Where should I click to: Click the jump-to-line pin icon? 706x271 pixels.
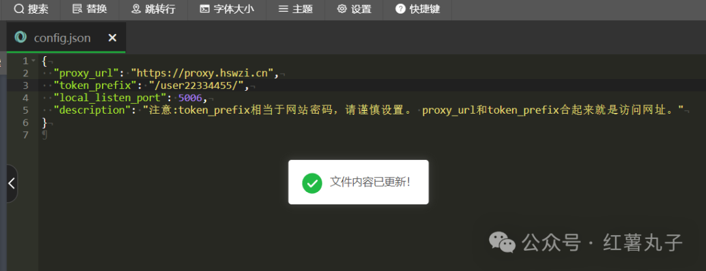point(136,9)
